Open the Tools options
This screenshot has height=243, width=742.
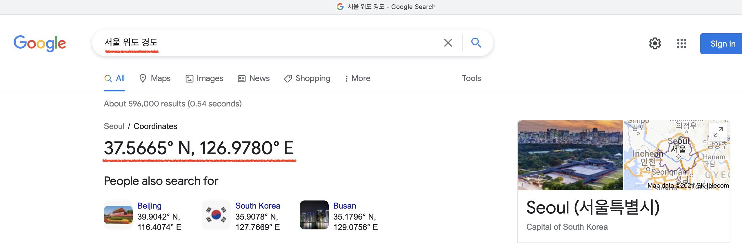pos(471,78)
